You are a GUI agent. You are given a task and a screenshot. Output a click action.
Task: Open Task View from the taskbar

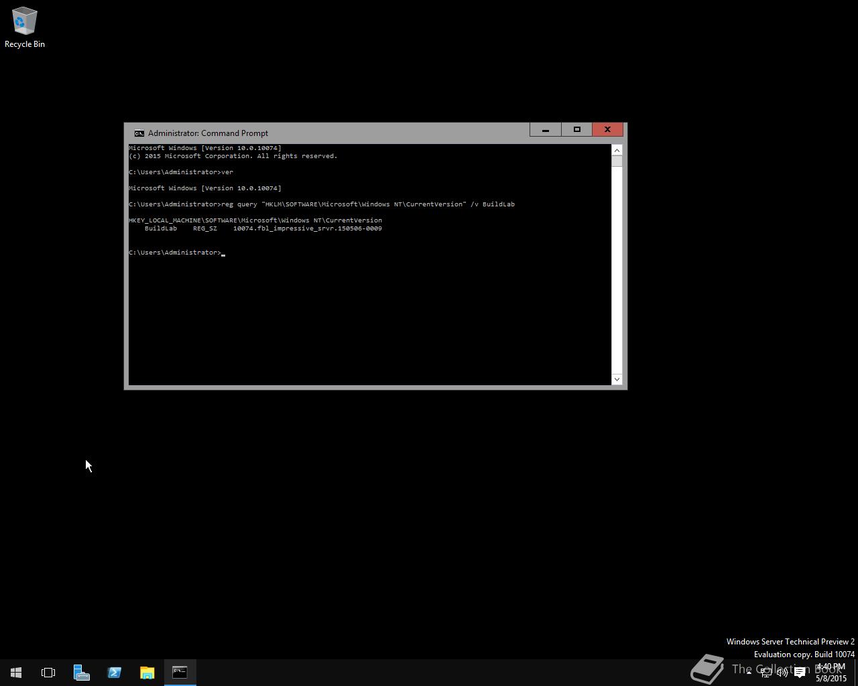(48, 673)
